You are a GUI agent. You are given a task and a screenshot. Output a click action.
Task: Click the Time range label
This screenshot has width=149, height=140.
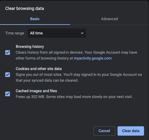[15, 33]
